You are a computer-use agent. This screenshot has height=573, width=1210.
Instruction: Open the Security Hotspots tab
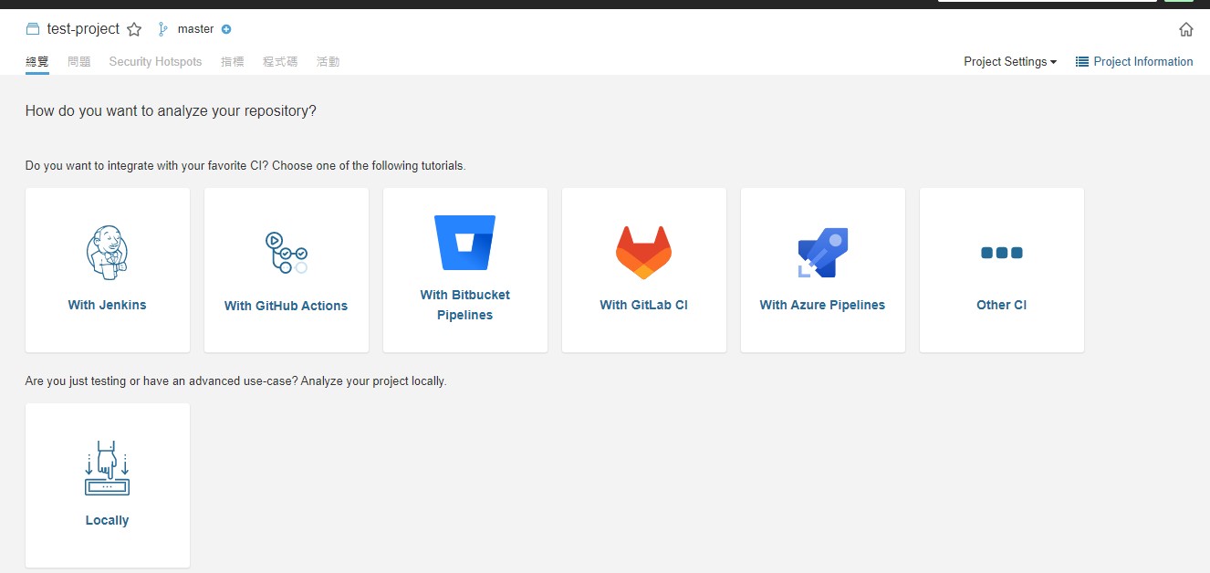click(x=155, y=62)
